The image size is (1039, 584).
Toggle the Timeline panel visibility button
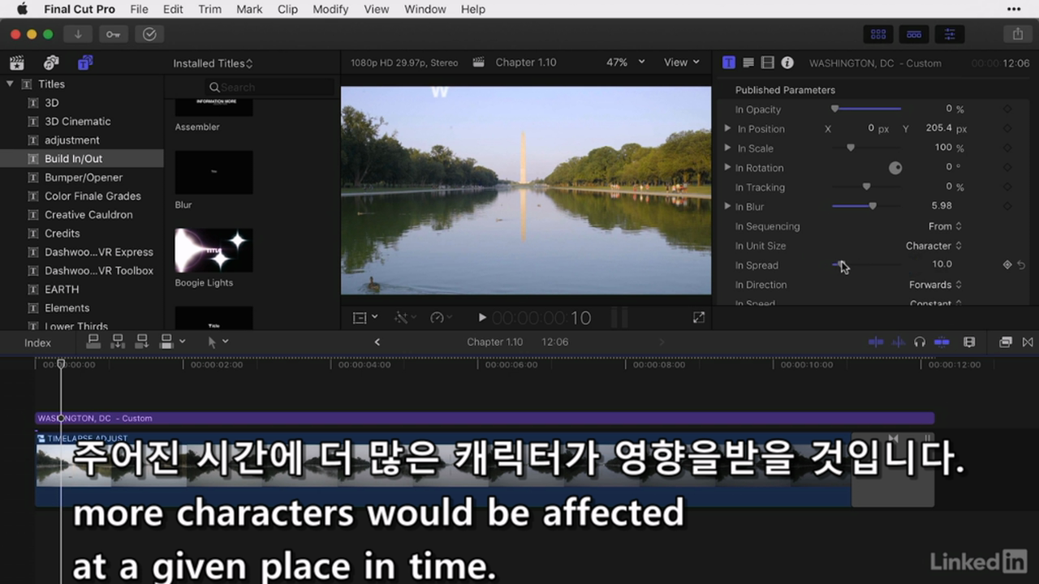[x=914, y=34]
